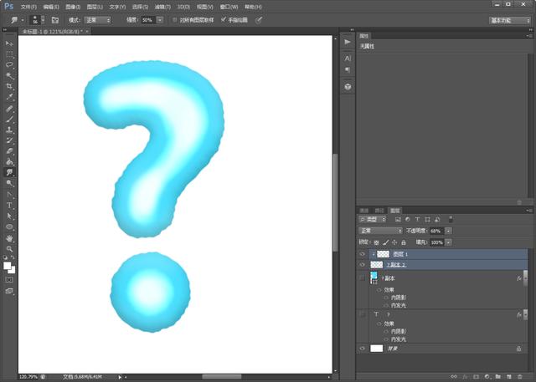The width and height of the screenshot is (536, 382).
Task: Select the 图层 layers panel tab
Action: coord(394,211)
